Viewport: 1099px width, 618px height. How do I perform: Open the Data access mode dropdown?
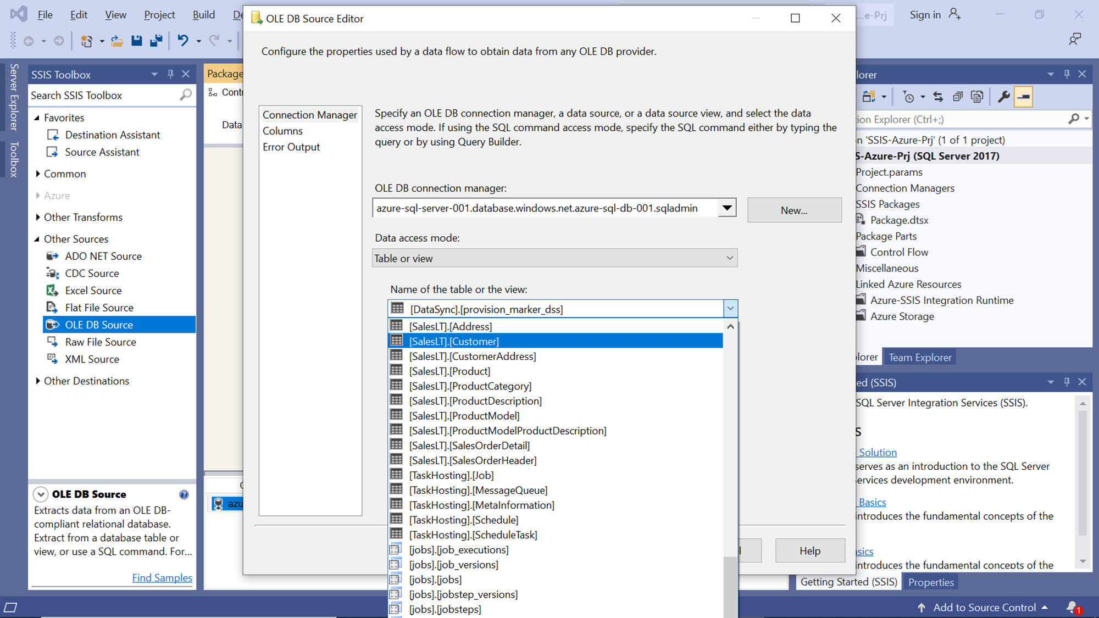point(729,258)
